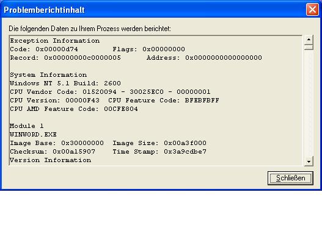322x234 pixels.
Task: Click the Time Stamp: 0x3a9cdbe7 text
Action: (159, 152)
